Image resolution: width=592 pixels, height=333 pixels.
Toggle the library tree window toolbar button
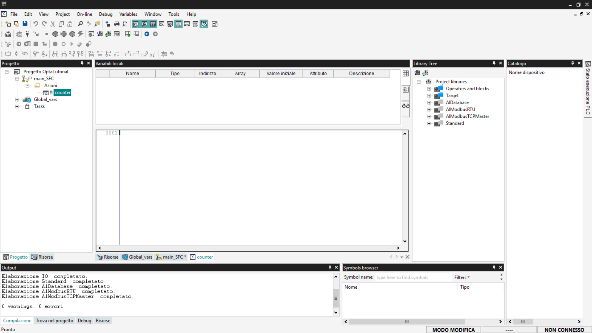click(153, 24)
